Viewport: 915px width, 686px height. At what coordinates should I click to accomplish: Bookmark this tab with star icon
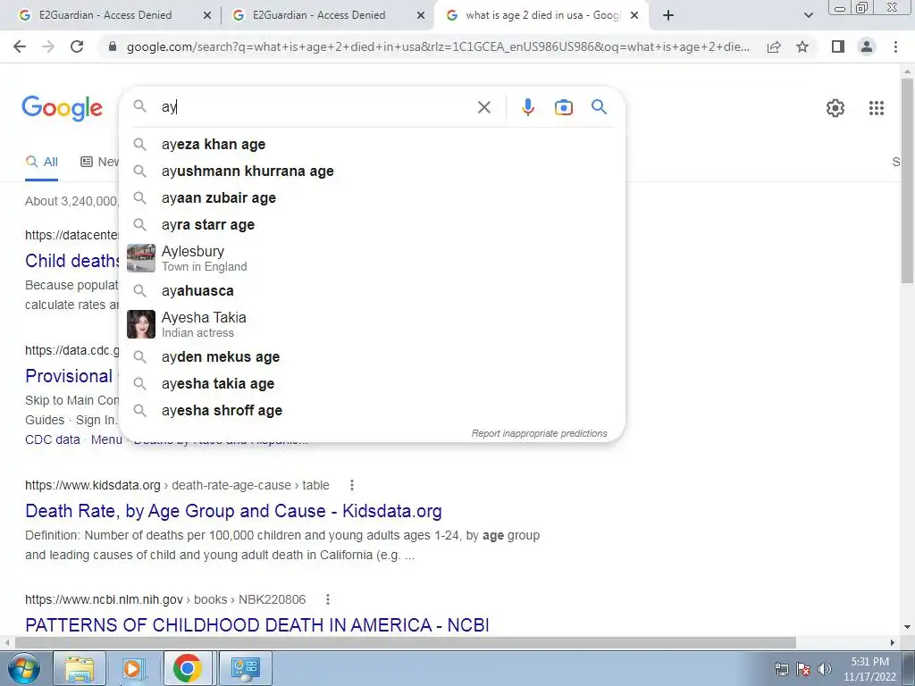pos(802,46)
